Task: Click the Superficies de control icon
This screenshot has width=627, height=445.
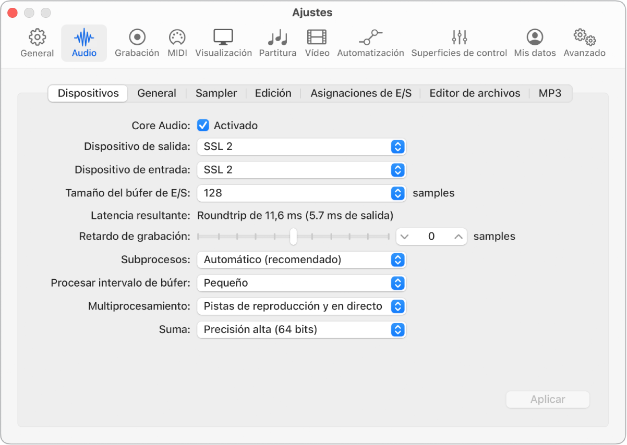Action: pos(459,42)
